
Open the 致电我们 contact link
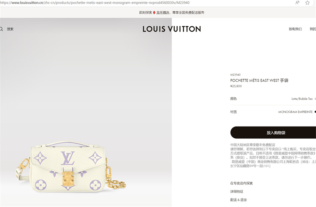pos(295,29)
